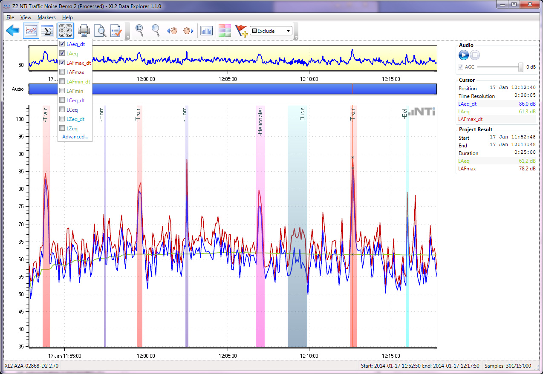Check the LZeq parameter box
The height and width of the screenshot is (374, 543).
click(62, 128)
